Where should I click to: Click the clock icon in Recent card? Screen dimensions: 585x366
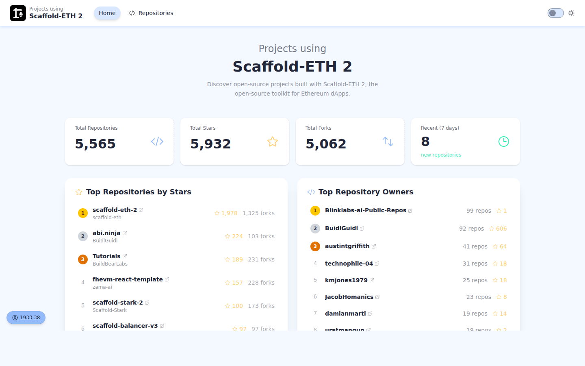[x=504, y=142]
